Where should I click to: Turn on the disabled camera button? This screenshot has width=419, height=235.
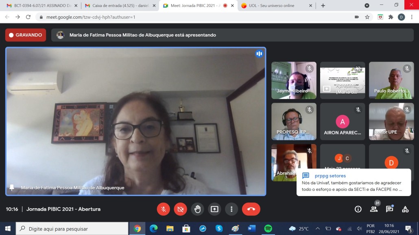pyautogui.click(x=180, y=209)
